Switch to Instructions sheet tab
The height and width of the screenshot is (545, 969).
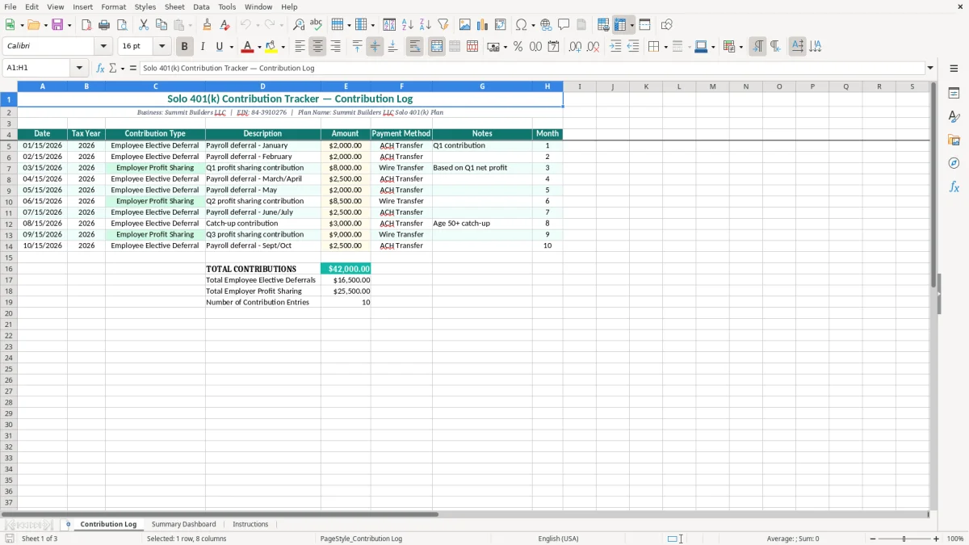click(250, 524)
